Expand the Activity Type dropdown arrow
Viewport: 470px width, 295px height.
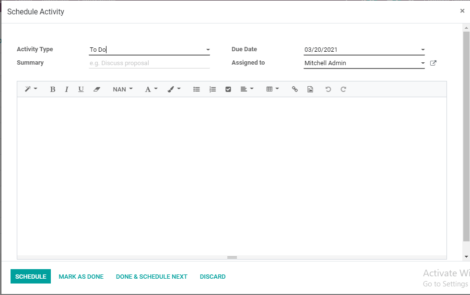click(x=208, y=50)
